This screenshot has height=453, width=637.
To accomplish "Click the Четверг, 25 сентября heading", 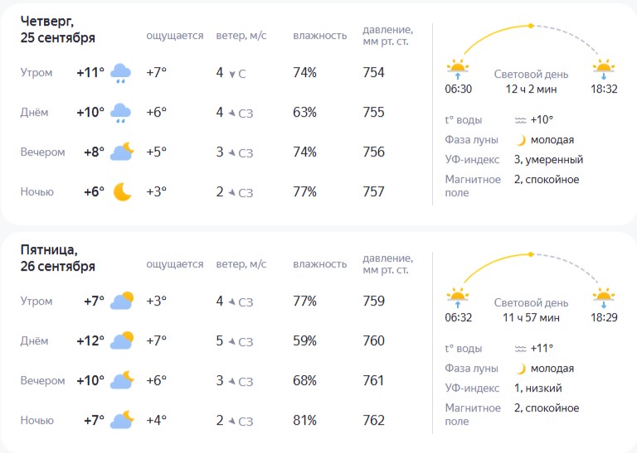I will tap(58, 29).
